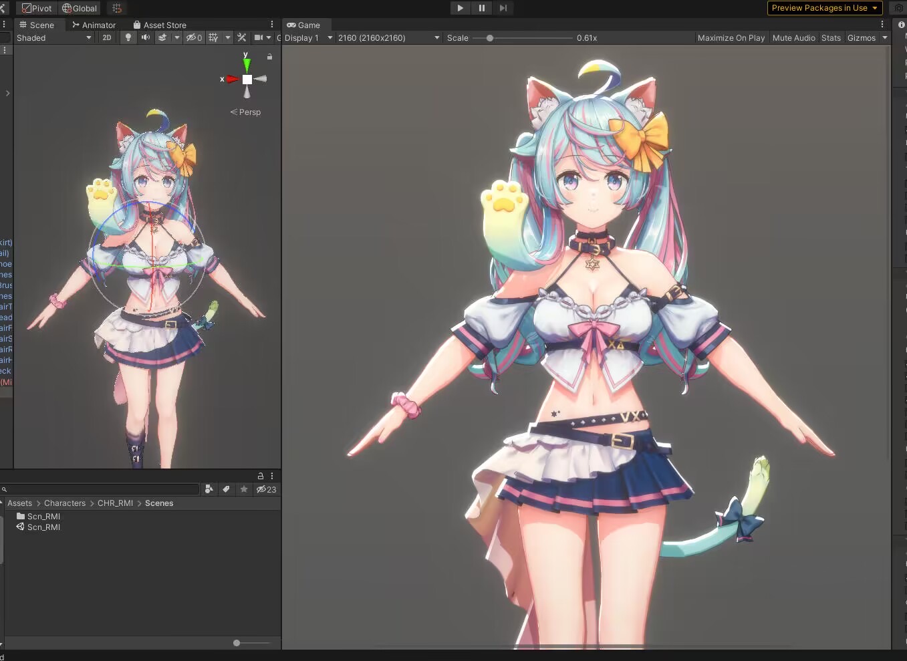
Task: Toggle Pivot handle position mode
Action: pos(37,8)
